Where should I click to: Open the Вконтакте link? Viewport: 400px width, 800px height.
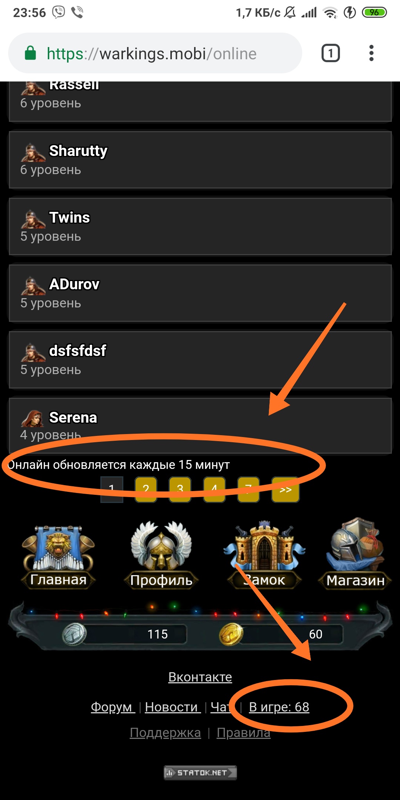[x=200, y=677]
